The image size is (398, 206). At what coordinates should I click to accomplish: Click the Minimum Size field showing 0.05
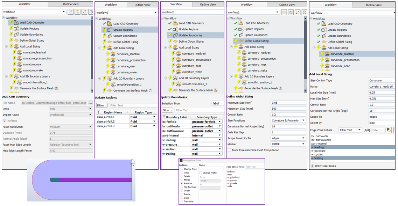[288, 103]
